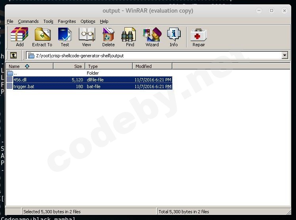Click the 456.dll file icon
The height and width of the screenshot is (220, 296).
tap(10, 79)
